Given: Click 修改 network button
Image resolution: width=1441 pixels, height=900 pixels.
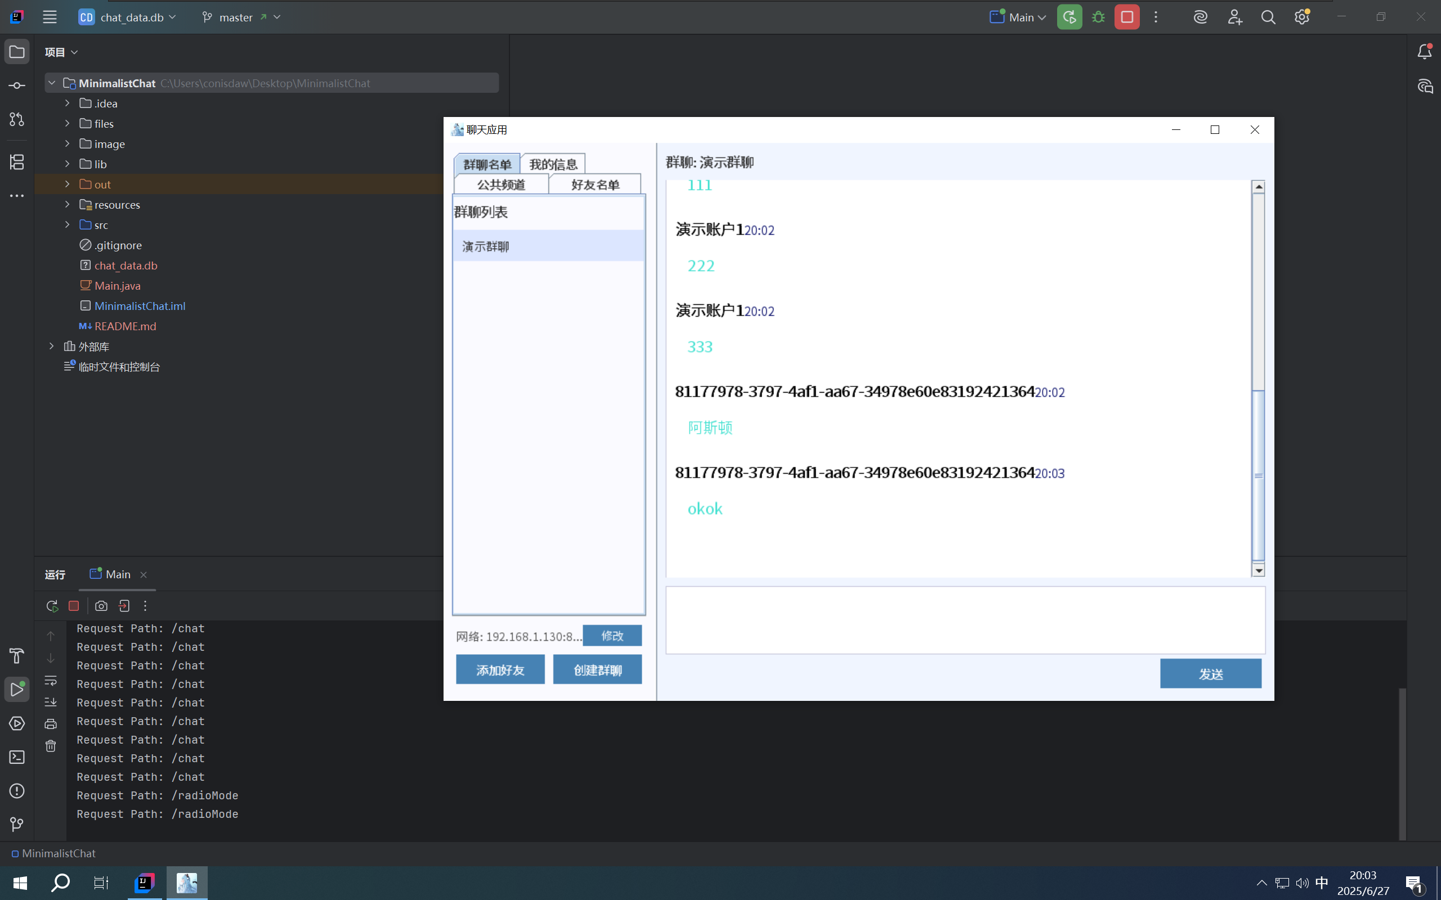Looking at the screenshot, I should (612, 636).
